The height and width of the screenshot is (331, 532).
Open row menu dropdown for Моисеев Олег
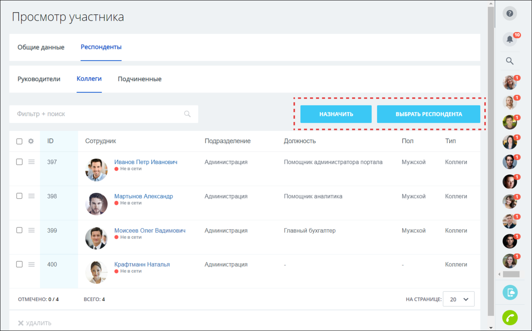tap(31, 230)
